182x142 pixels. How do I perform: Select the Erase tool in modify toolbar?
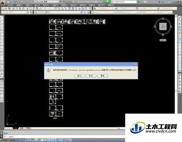[x=180, y=17]
